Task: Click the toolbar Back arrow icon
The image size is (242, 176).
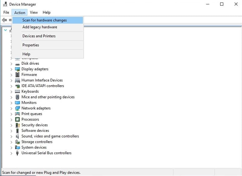Action: pyautogui.click(x=4, y=20)
